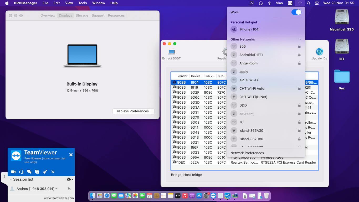This screenshot has width=359, height=202.
Task: Switch to the Storage tab
Action: point(82,16)
